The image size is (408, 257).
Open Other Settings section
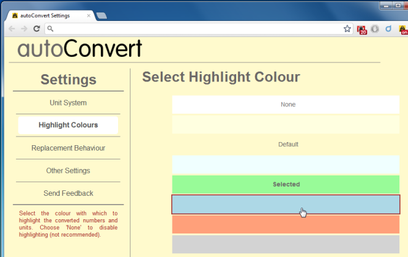tap(68, 171)
